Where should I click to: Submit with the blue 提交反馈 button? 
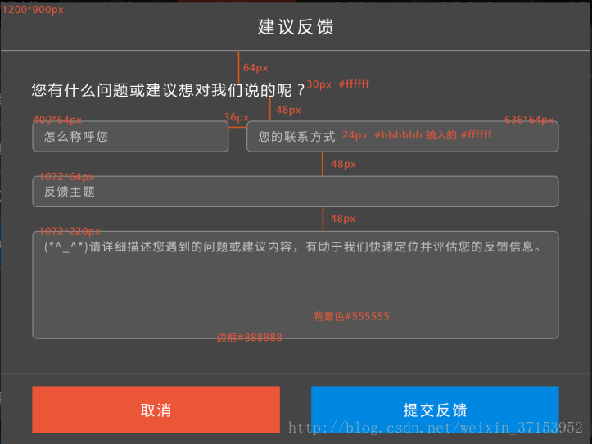pos(435,410)
